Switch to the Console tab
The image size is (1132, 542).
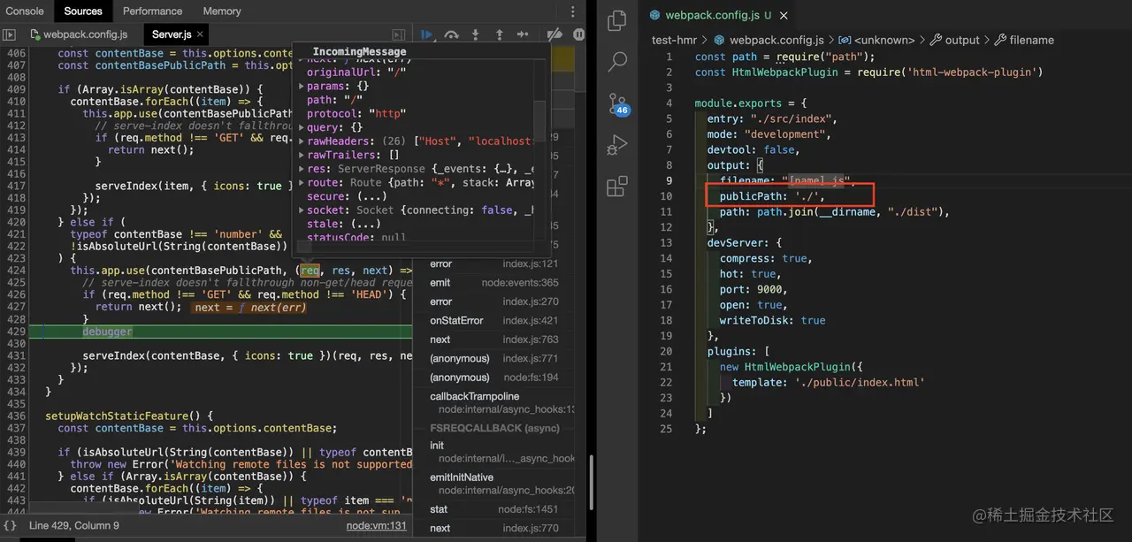coord(25,11)
